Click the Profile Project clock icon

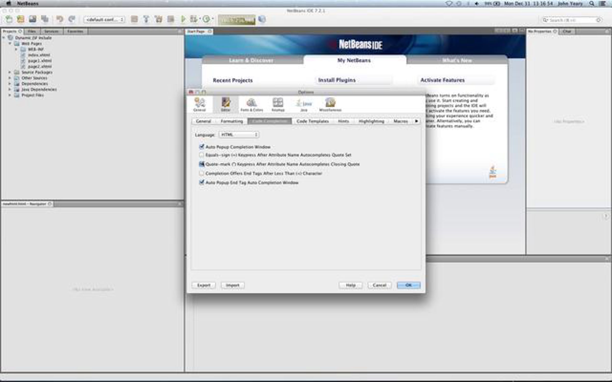coord(206,19)
